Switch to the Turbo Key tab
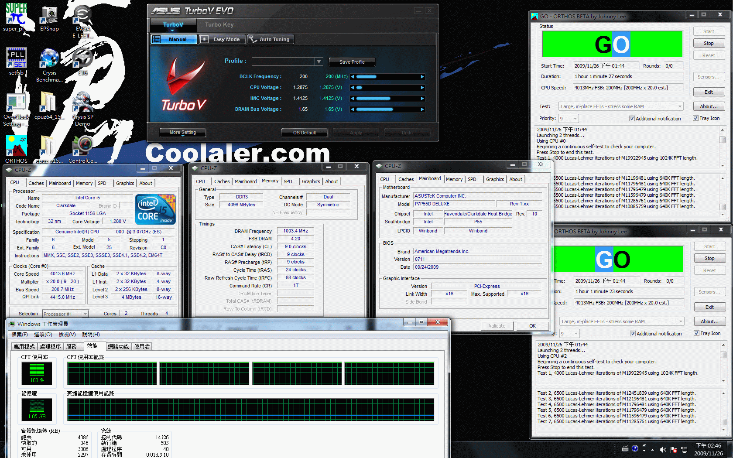The image size is (733, 458). 219,25
